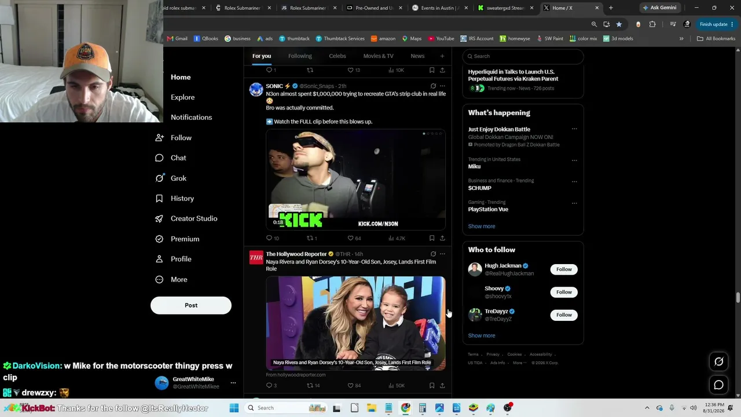This screenshot has height=417, width=741.
Task: Open floating messages button at bottom right
Action: pos(718,385)
